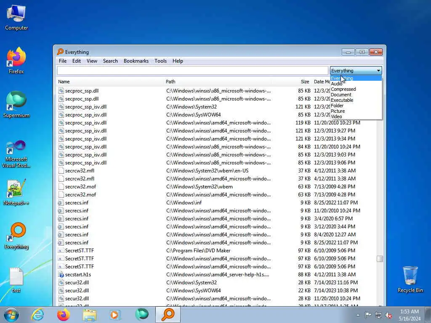The width and height of the screenshot is (431, 323).
Task: Click the C:\Program Files\DVD Maker path
Action: click(x=198, y=251)
